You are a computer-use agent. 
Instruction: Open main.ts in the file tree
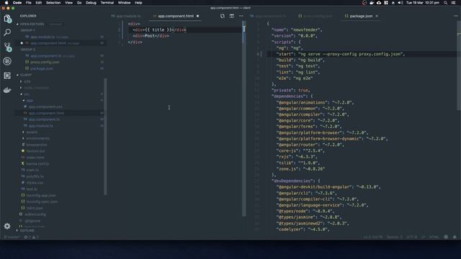click(x=32, y=170)
